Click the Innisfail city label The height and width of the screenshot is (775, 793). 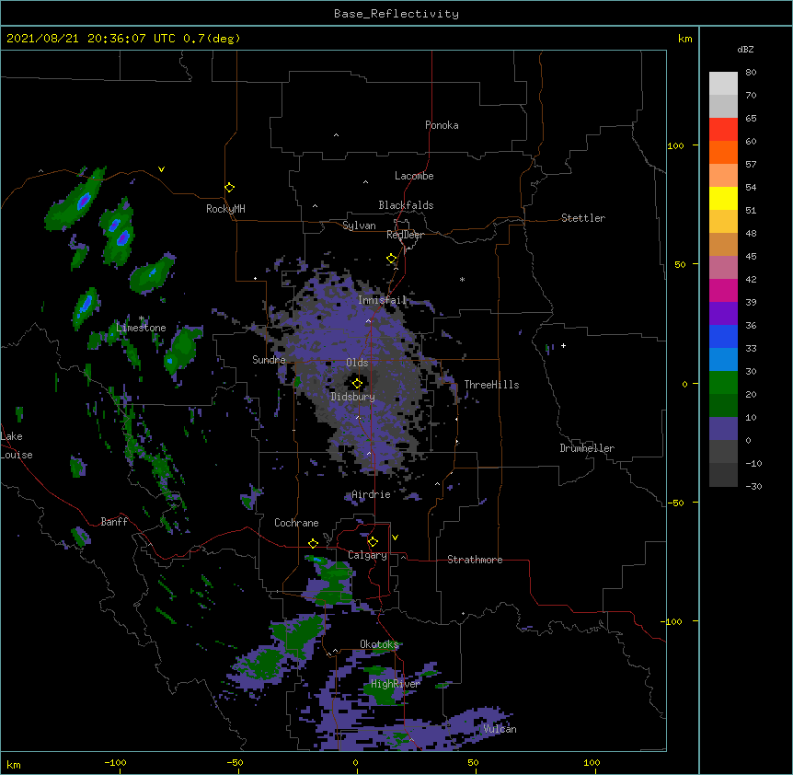click(382, 300)
